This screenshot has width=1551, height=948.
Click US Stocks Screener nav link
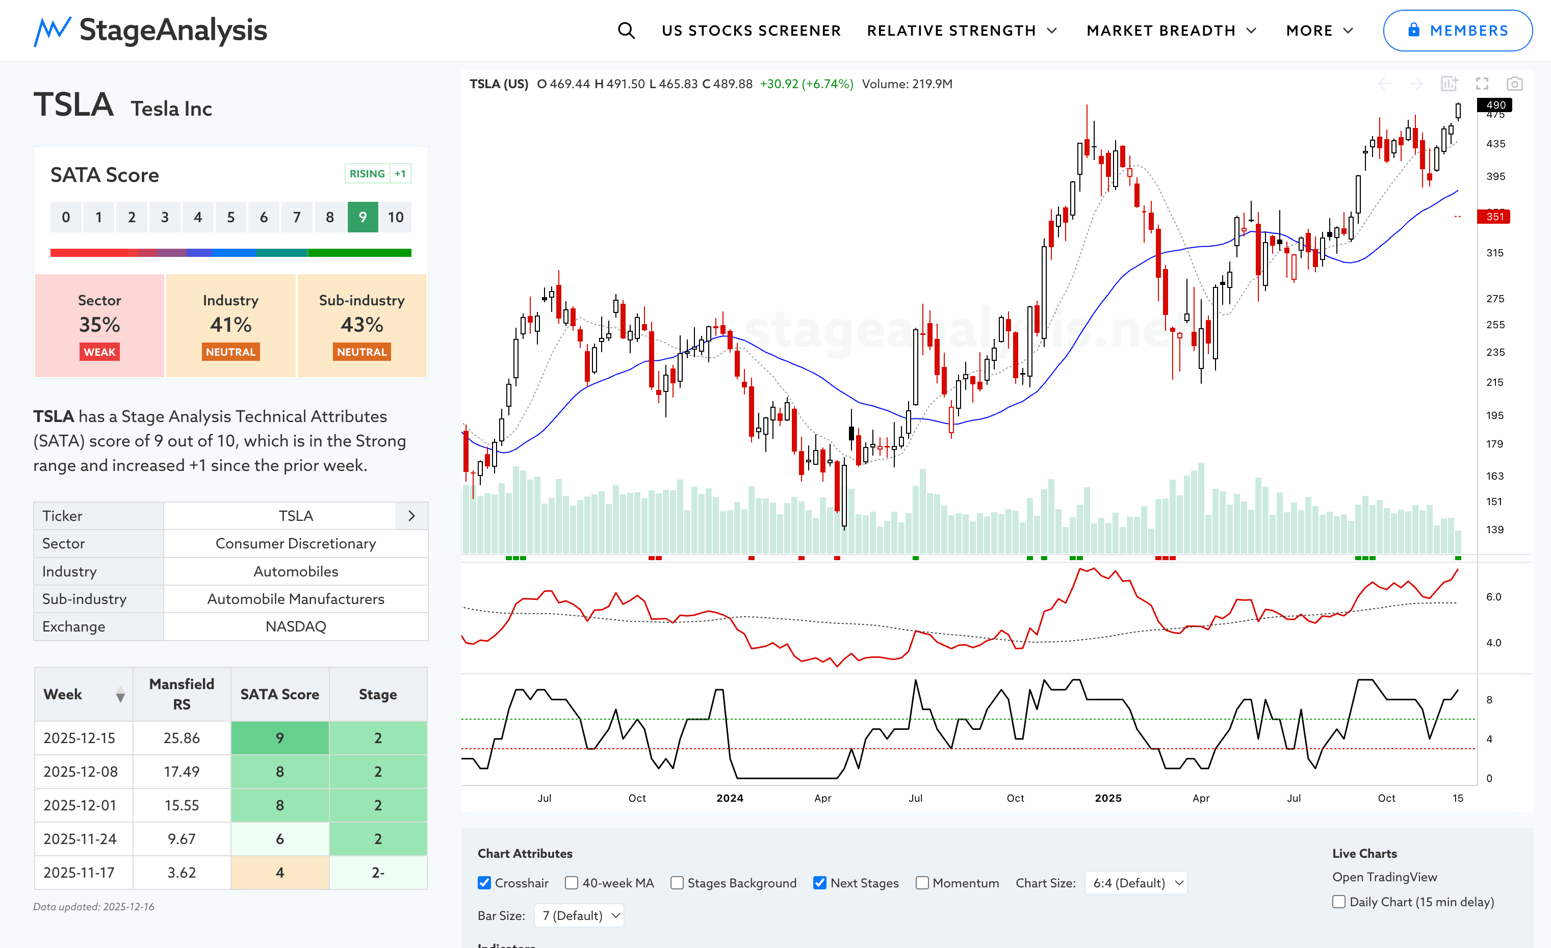click(x=751, y=30)
